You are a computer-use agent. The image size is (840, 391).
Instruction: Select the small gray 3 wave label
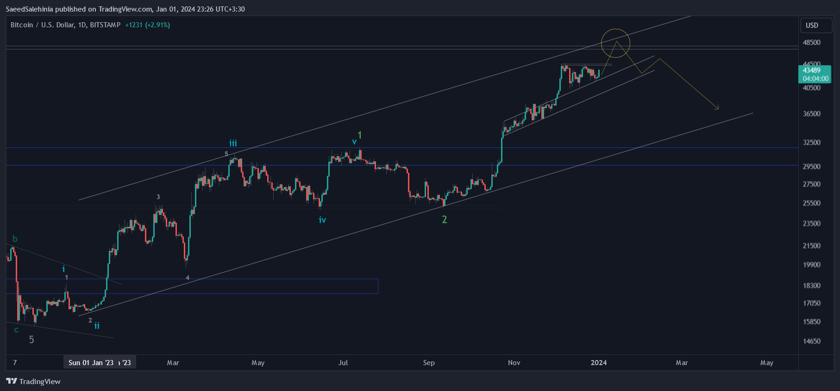click(158, 197)
